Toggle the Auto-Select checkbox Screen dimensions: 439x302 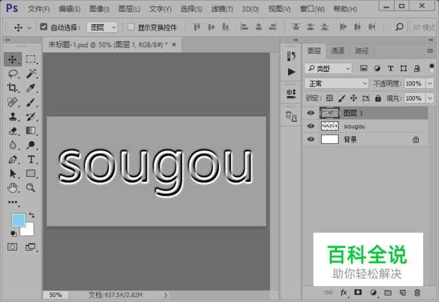[43, 27]
